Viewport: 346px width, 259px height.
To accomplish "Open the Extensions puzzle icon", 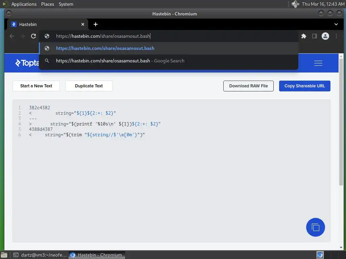I will [x=304, y=36].
